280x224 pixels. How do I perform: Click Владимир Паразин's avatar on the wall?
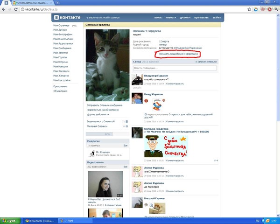(x=137, y=80)
